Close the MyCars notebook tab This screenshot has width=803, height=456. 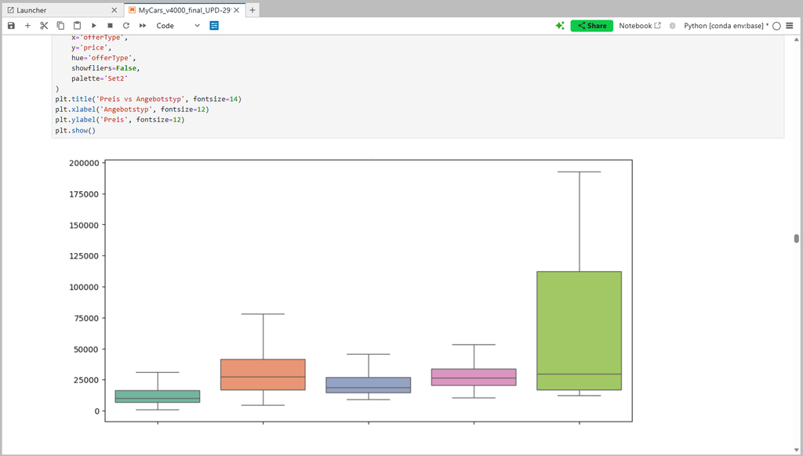(x=237, y=10)
